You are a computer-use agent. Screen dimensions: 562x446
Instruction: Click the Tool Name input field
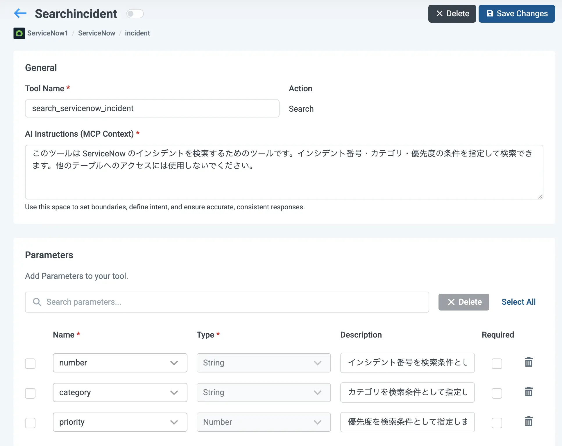(x=152, y=108)
